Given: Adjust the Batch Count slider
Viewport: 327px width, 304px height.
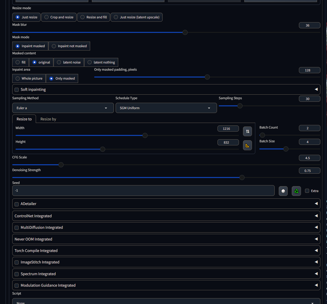Looking at the screenshot, I should point(290,135).
